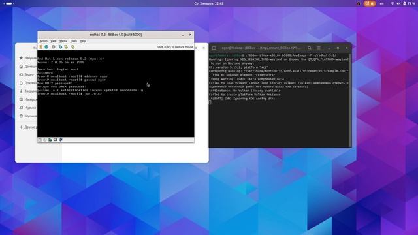This screenshot has width=418, height=235.
Task: Open the Документы folder in Files sidebar
Action: (28, 83)
